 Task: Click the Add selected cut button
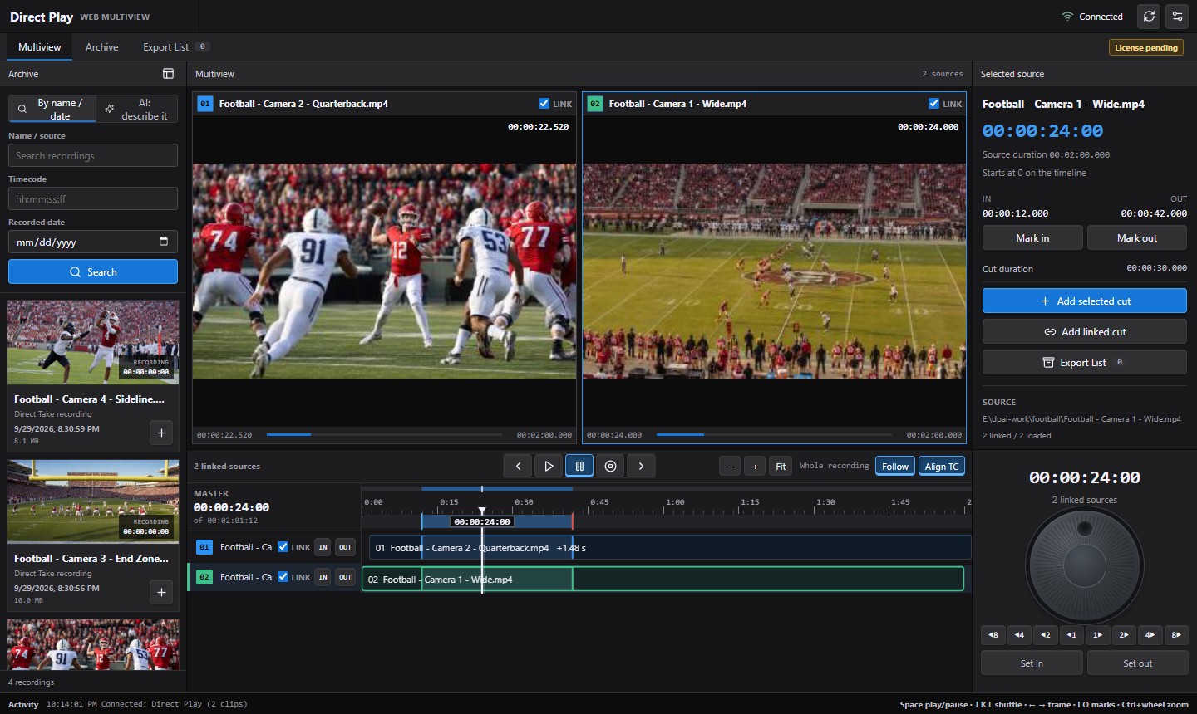[x=1085, y=301]
